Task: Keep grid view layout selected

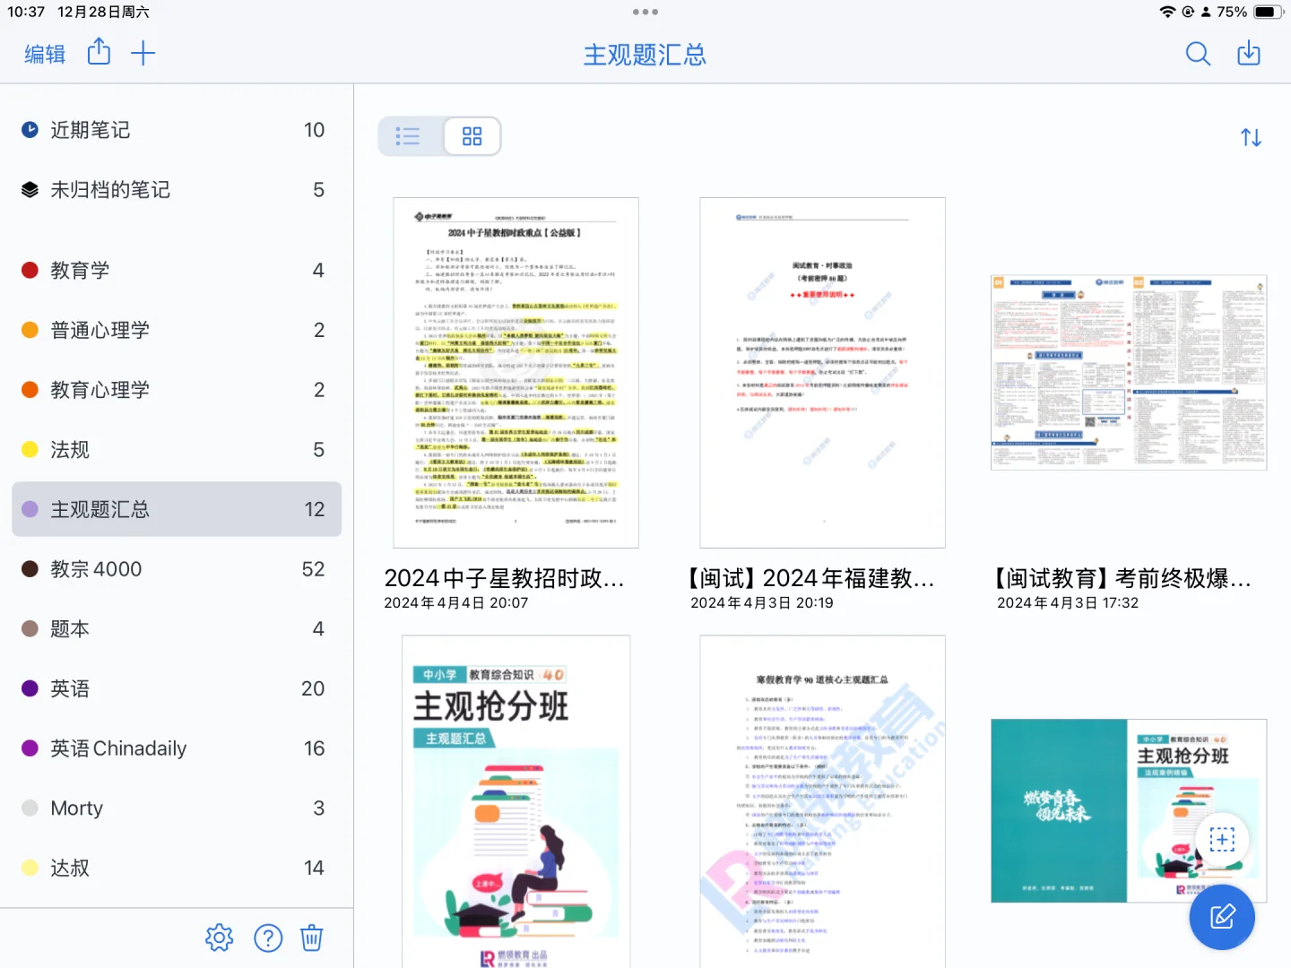Action: tap(472, 135)
